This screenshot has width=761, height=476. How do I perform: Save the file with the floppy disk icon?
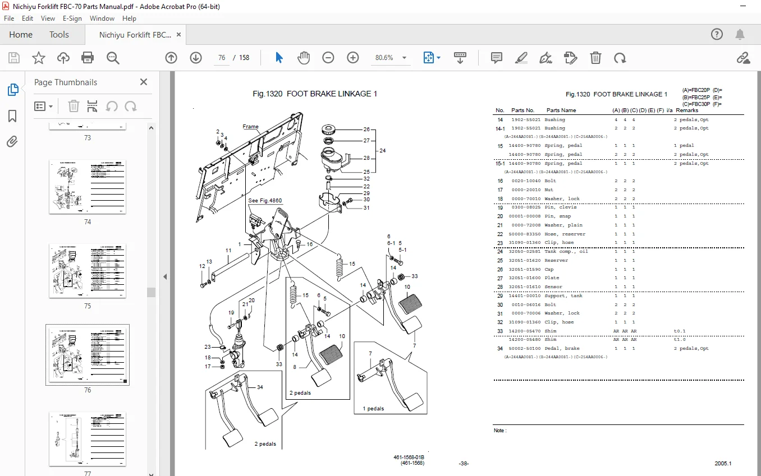(x=14, y=58)
